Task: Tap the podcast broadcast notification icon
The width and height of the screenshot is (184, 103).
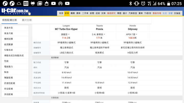Action: pyautogui.click(x=60, y=4)
